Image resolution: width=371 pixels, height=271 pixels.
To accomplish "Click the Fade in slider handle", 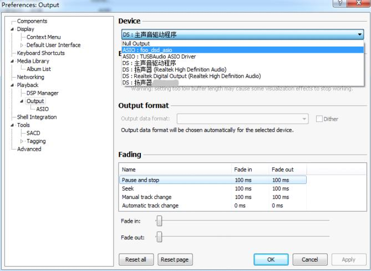I will coord(159,221).
